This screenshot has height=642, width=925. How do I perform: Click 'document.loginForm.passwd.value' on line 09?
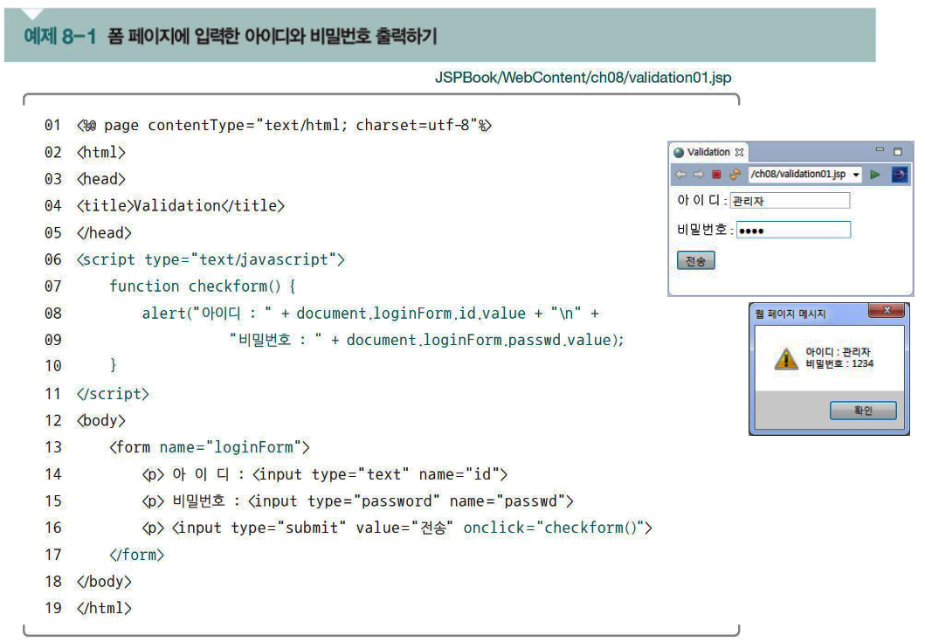pos(479,341)
